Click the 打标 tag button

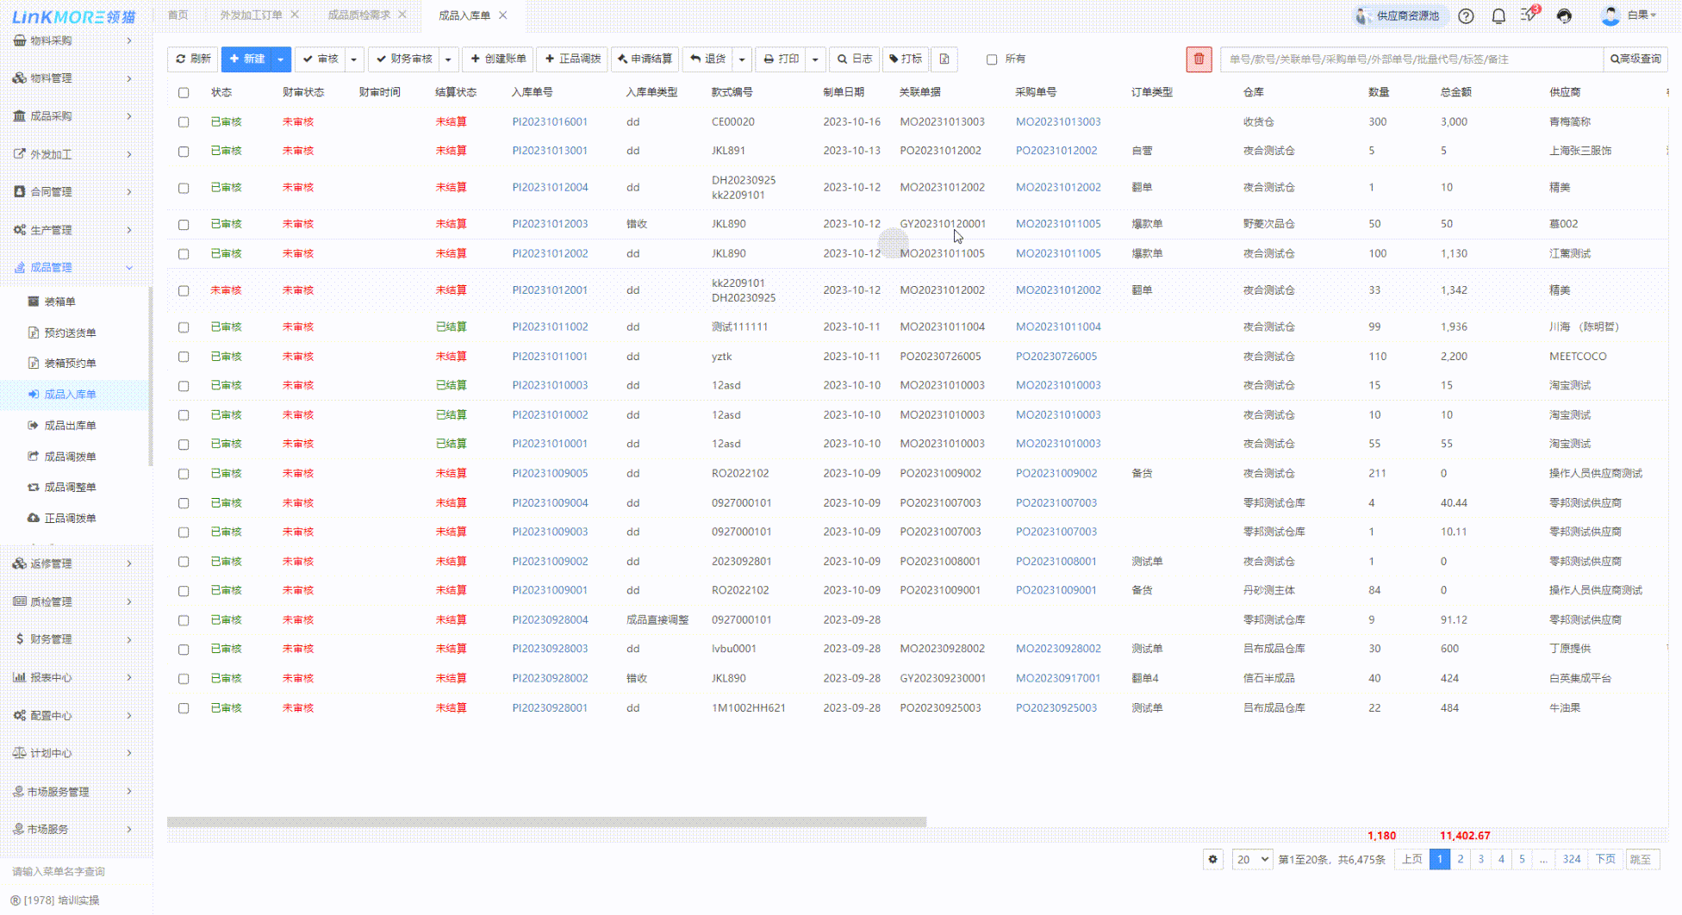[906, 59]
